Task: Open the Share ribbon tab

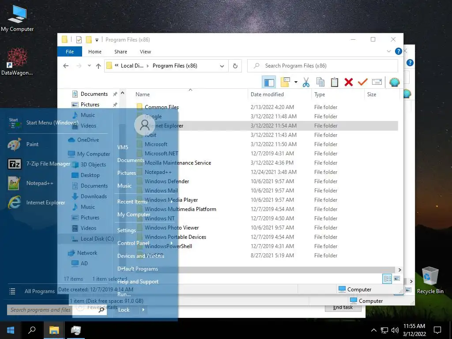Action: 121,52
